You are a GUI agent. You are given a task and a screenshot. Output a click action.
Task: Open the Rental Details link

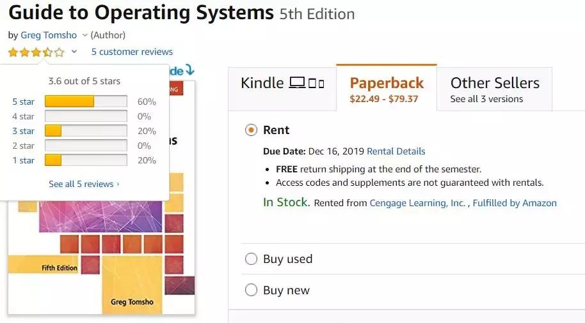(396, 151)
